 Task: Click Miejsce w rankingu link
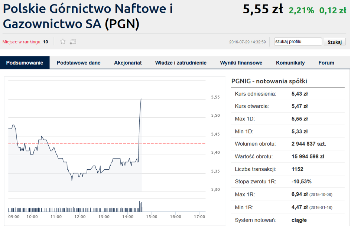[x=22, y=42]
